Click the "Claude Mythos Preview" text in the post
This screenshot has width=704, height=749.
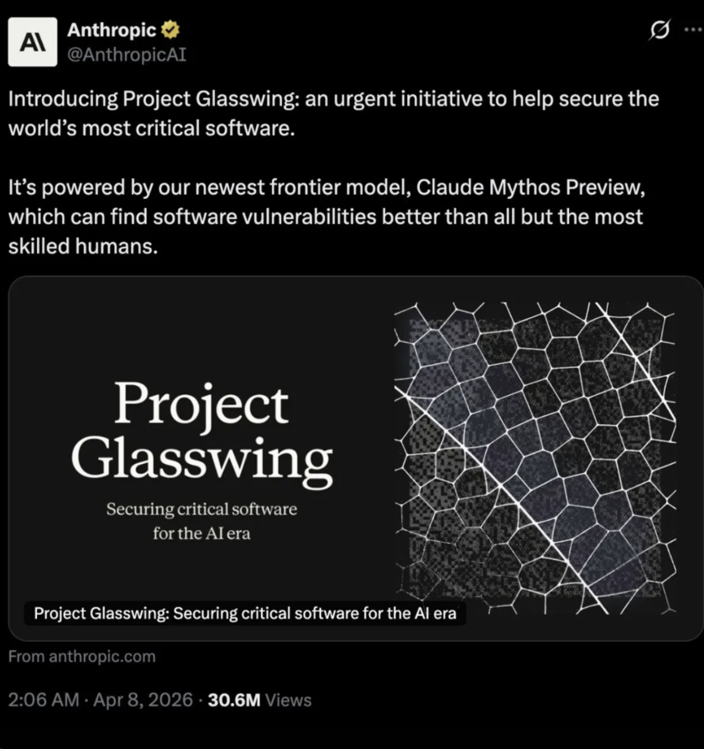530,187
